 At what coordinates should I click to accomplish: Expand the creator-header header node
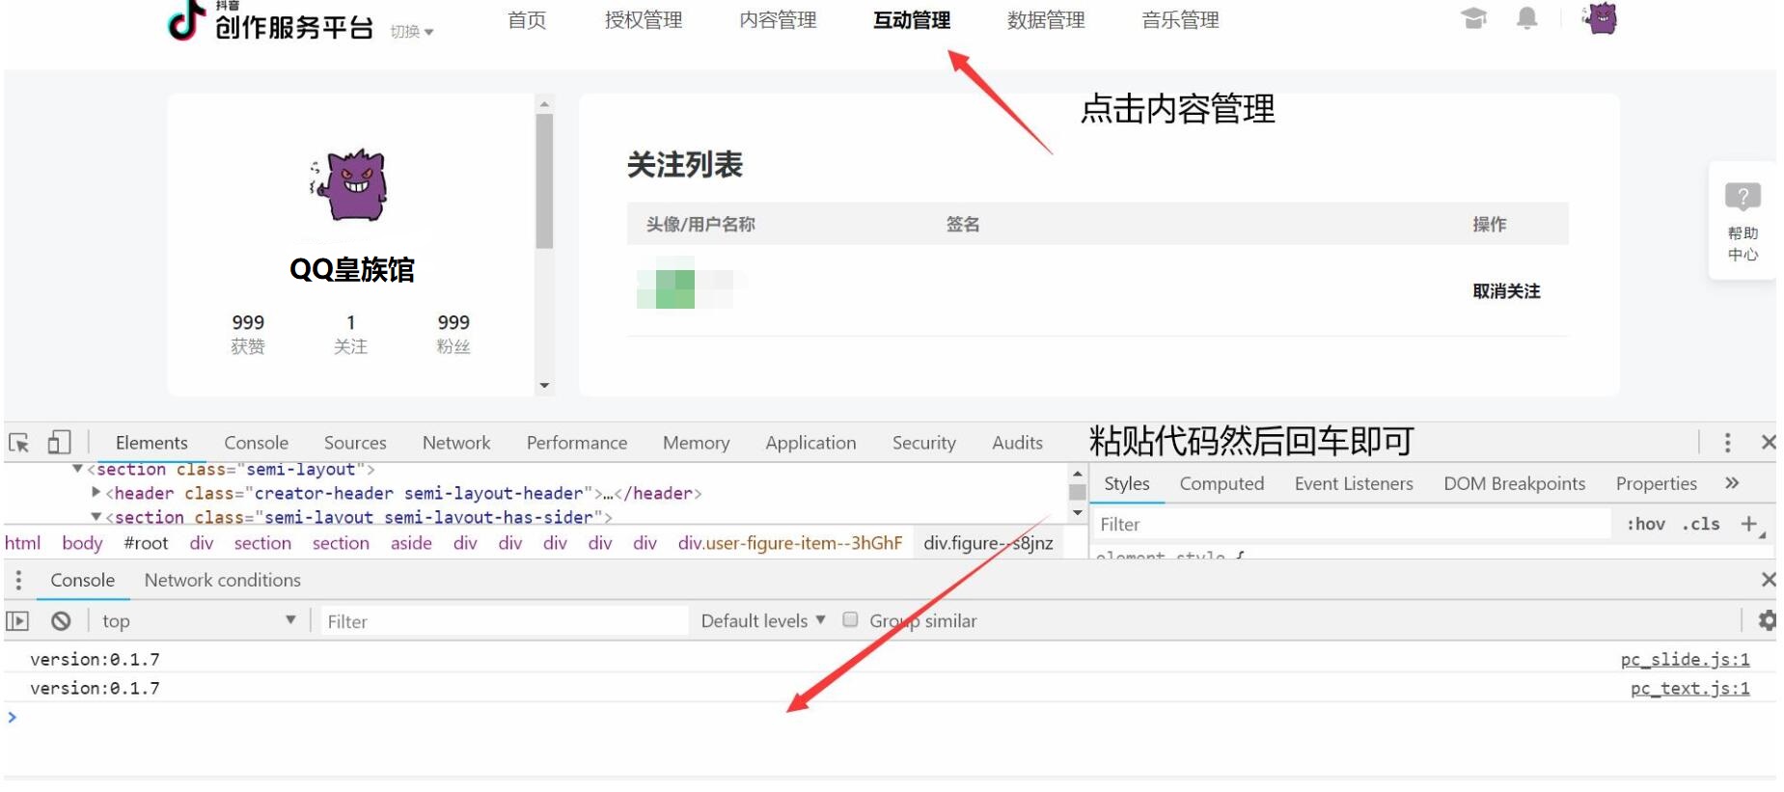pyautogui.click(x=96, y=492)
